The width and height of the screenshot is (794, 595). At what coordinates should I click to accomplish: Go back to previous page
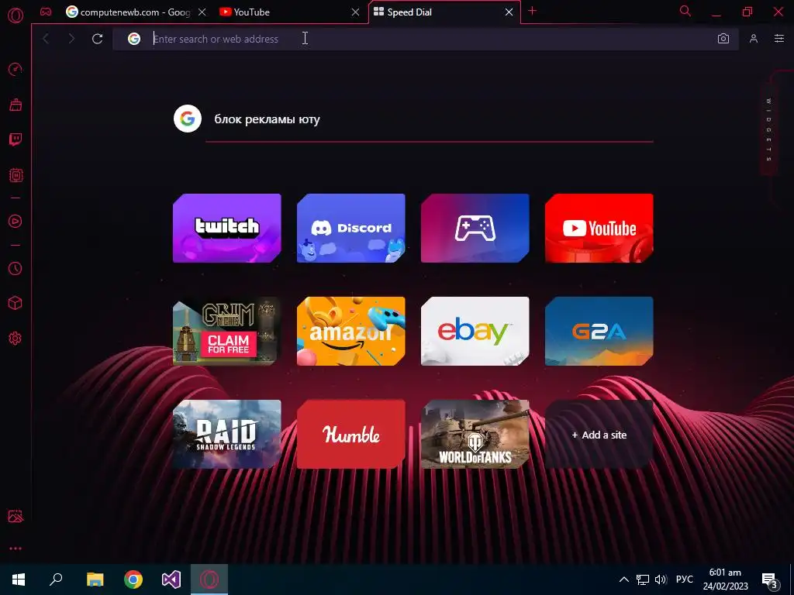pos(46,39)
